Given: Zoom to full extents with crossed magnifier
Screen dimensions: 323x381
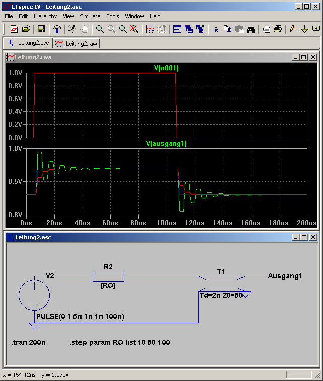Looking at the screenshot, I should 134,29.
